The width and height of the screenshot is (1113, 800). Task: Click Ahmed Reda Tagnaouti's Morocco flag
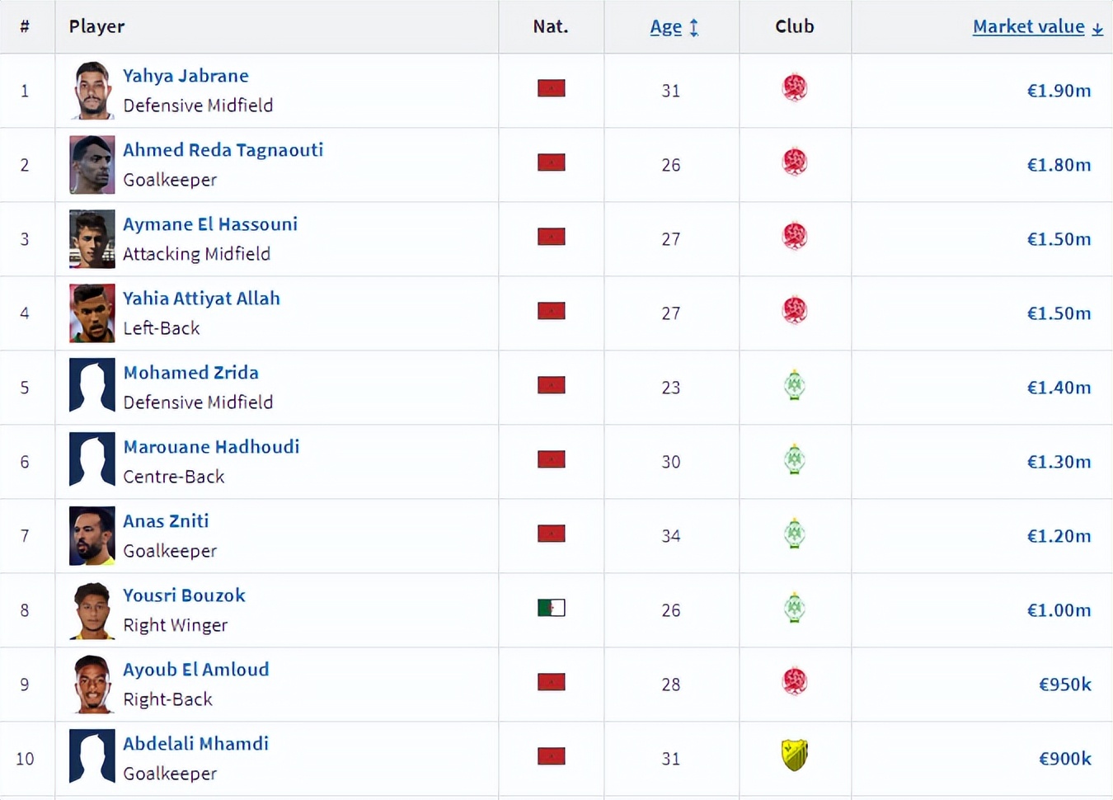(x=551, y=162)
